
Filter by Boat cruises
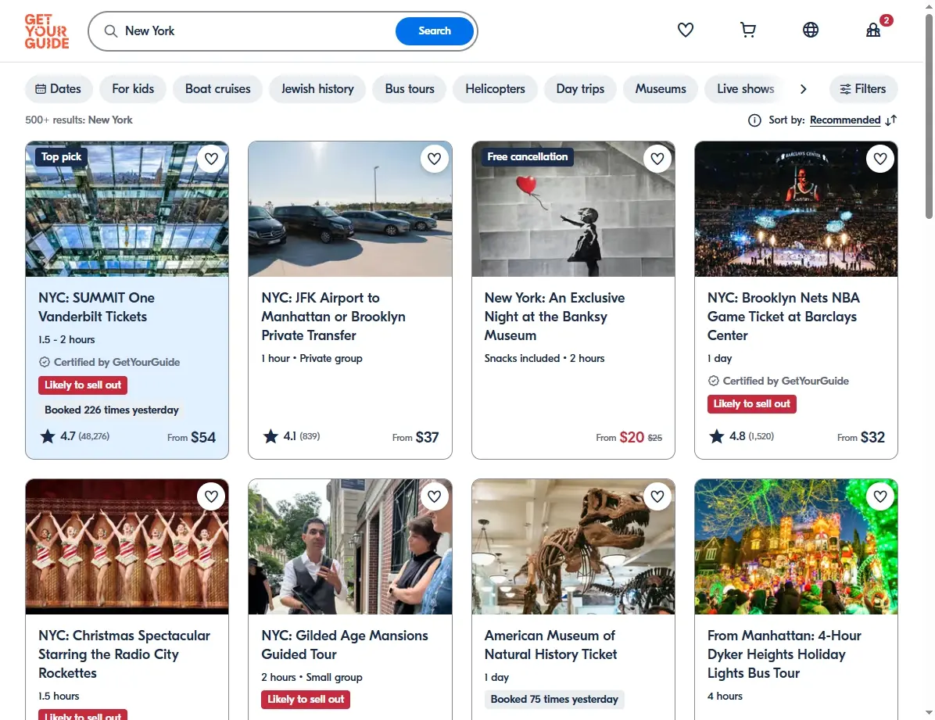[x=217, y=89]
